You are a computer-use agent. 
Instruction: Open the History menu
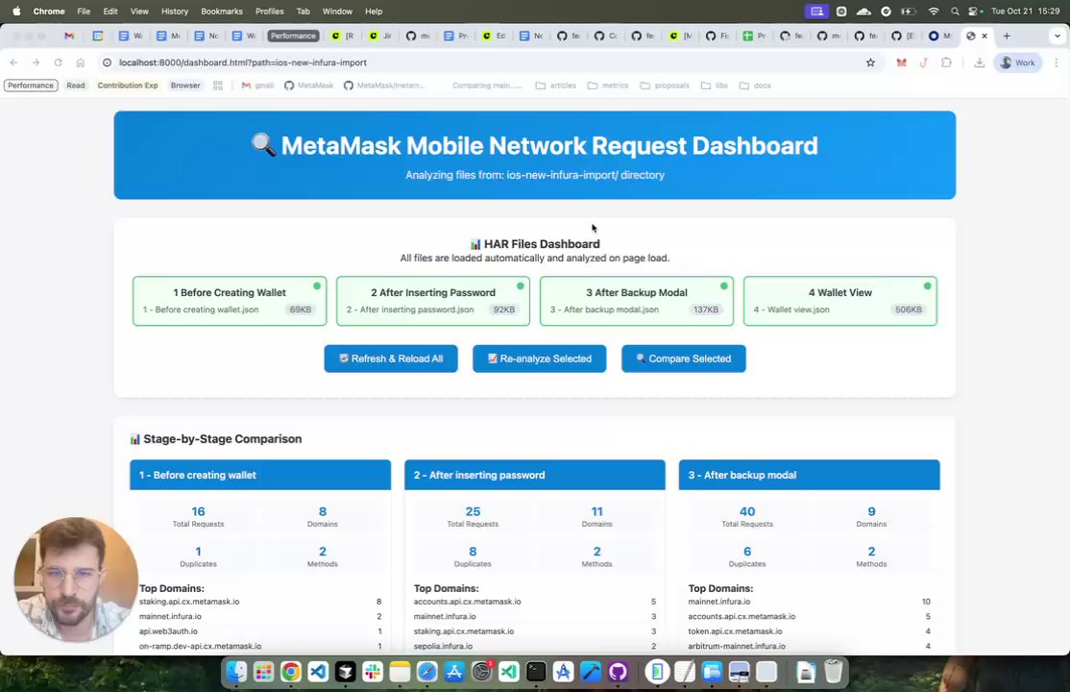point(175,11)
